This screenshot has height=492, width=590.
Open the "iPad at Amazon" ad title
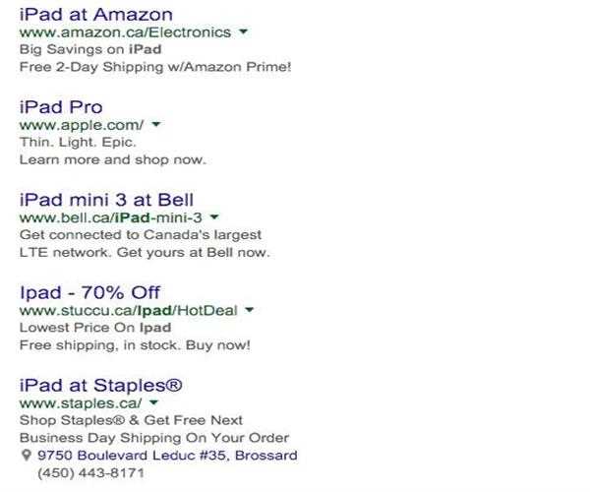(95, 15)
